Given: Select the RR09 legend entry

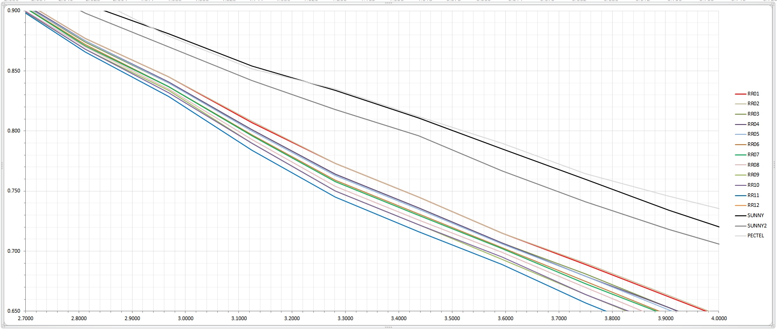Looking at the screenshot, I should [753, 175].
